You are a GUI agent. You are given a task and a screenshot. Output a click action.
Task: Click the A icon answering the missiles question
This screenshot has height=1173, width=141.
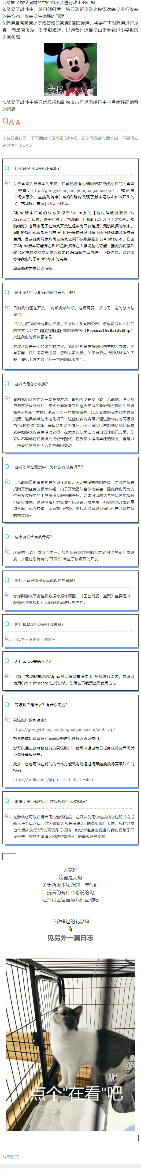point(7,595)
